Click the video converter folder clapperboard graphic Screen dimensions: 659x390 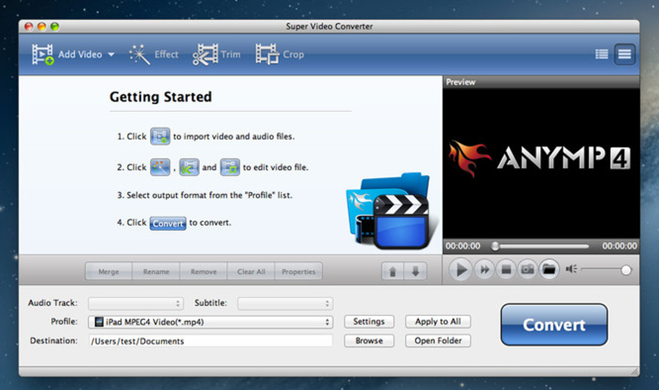coord(391,210)
